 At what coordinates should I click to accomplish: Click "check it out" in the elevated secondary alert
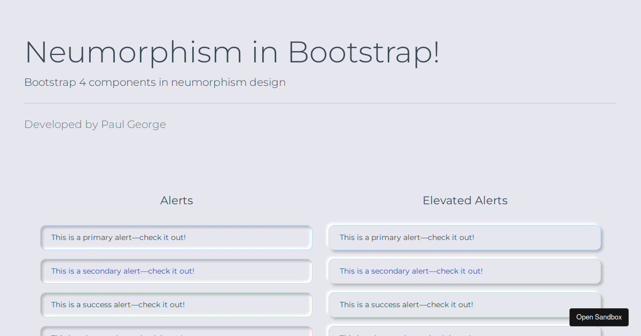pyautogui.click(x=459, y=271)
